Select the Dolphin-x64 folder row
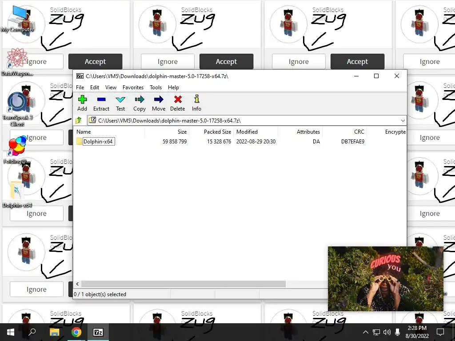The width and height of the screenshot is (455, 341). [x=239, y=142]
